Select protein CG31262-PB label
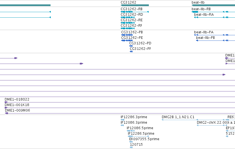Image resolution: width=235 pixels, height=149 pixels. click(132, 32)
